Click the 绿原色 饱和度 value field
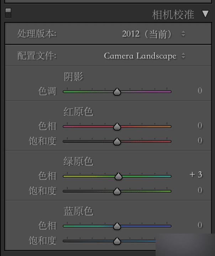 click(200, 190)
